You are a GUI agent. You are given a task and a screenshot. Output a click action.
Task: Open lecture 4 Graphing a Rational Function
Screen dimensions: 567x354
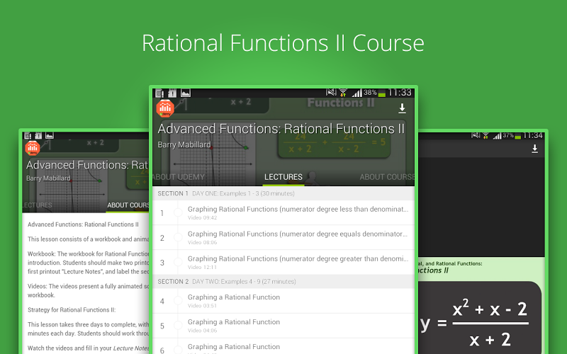(x=283, y=301)
